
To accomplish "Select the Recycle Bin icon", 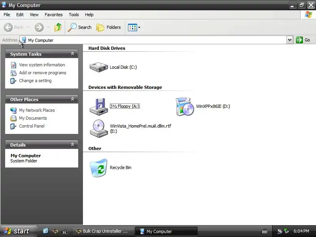I will [98, 167].
